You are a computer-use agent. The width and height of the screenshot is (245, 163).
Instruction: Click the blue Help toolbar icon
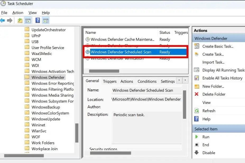tap(38, 20)
